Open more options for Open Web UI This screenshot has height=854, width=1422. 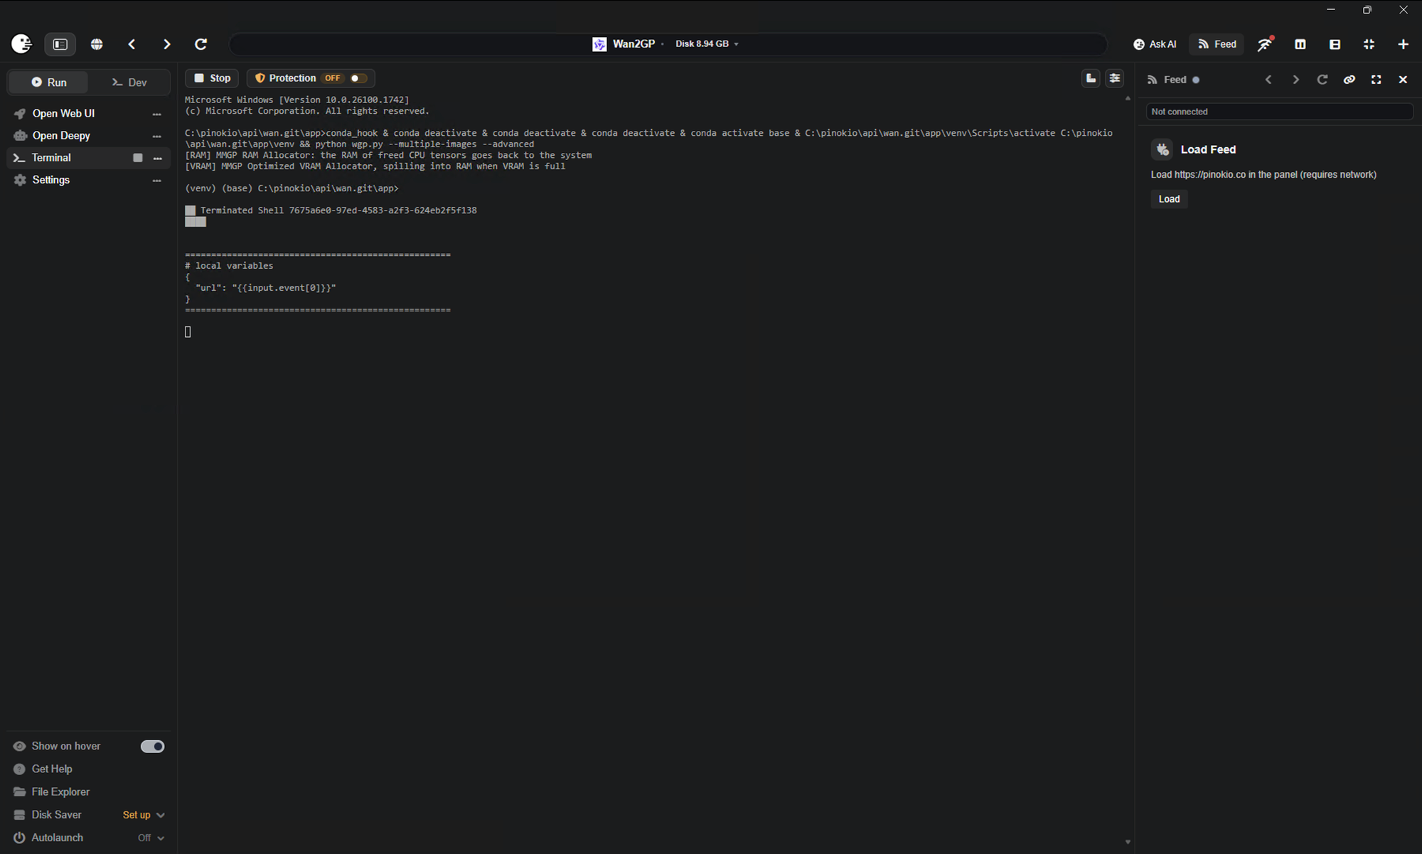[157, 114]
